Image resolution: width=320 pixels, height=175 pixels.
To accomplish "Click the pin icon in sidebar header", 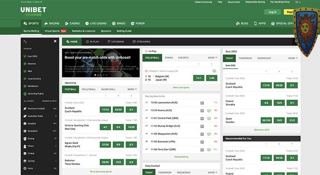I will [55, 42].
